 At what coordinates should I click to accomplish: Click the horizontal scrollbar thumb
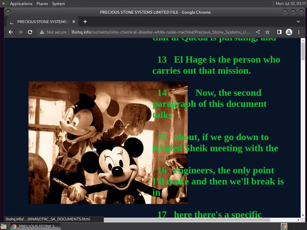pyautogui.click(x=187, y=220)
